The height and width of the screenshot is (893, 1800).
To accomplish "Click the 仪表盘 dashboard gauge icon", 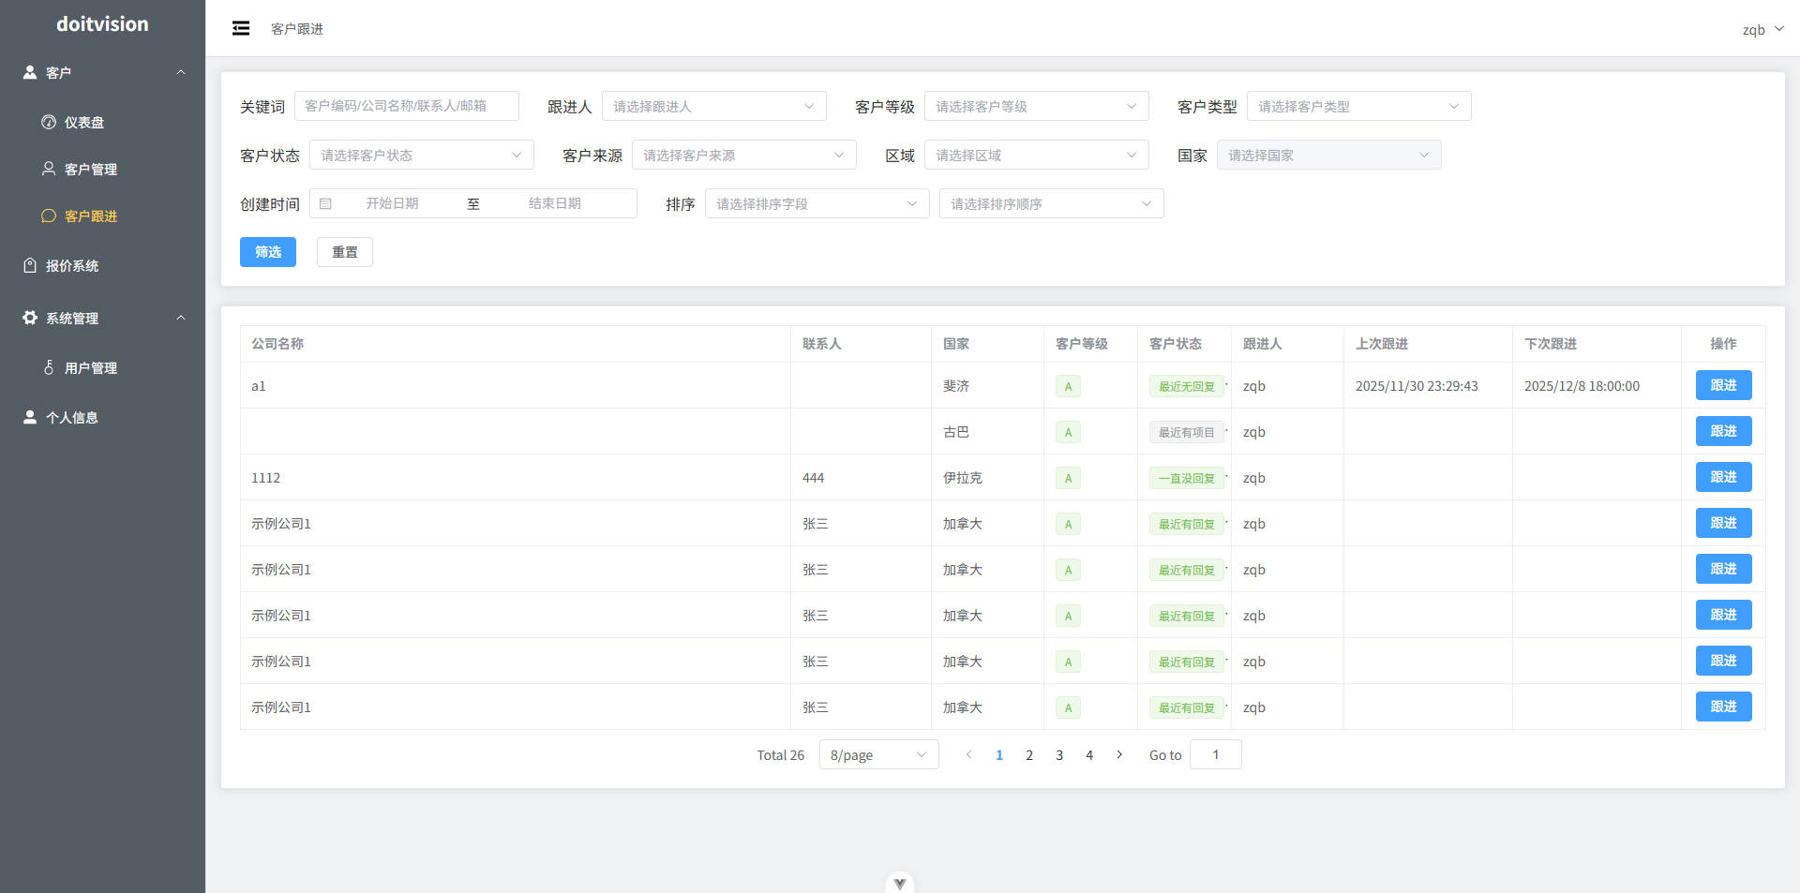I will [49, 122].
